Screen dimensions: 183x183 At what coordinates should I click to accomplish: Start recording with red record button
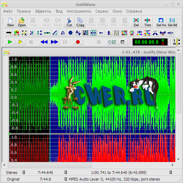click(x=78, y=42)
